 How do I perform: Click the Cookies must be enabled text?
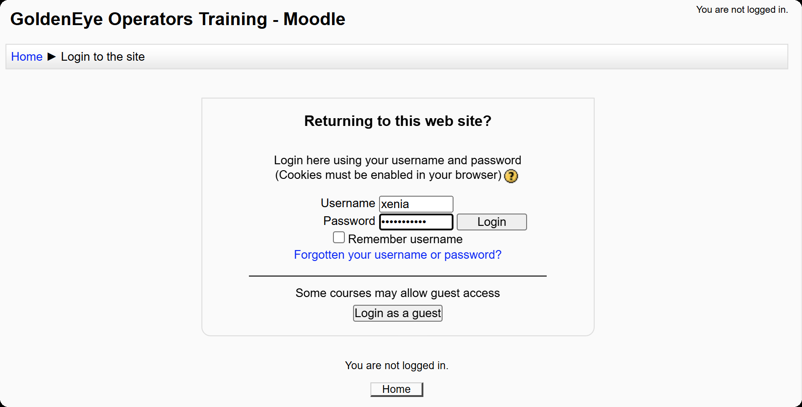pyautogui.click(x=388, y=175)
